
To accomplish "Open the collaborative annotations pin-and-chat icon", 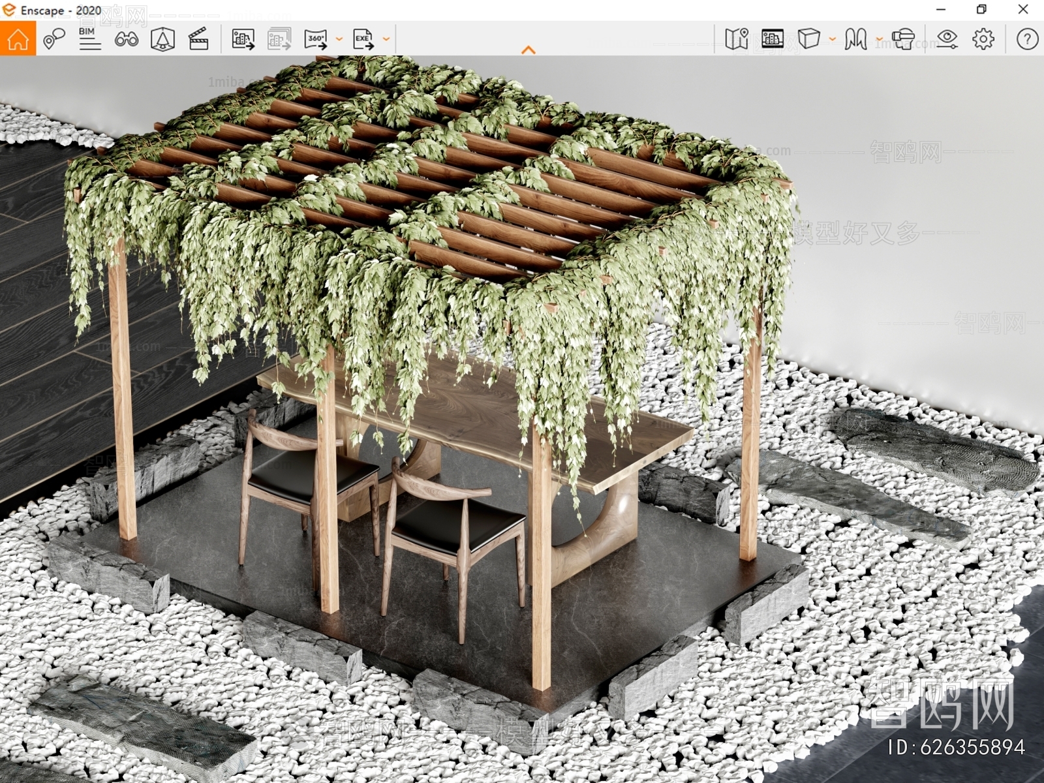I will point(54,39).
